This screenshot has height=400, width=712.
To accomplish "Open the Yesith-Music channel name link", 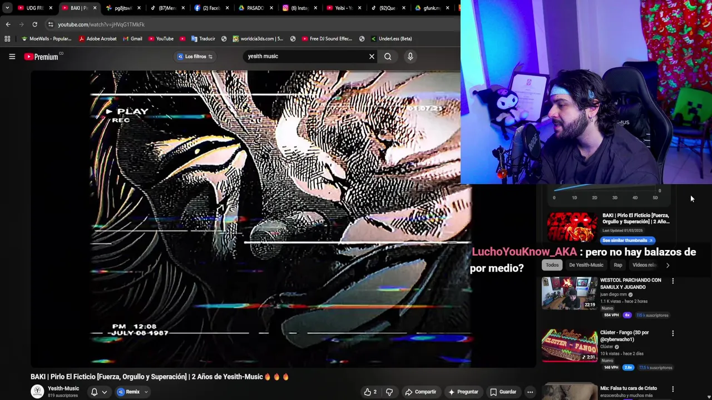I will 63,388.
